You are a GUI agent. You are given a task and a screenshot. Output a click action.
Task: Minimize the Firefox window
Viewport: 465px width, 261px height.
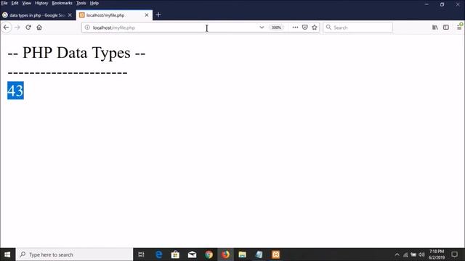point(426,4)
